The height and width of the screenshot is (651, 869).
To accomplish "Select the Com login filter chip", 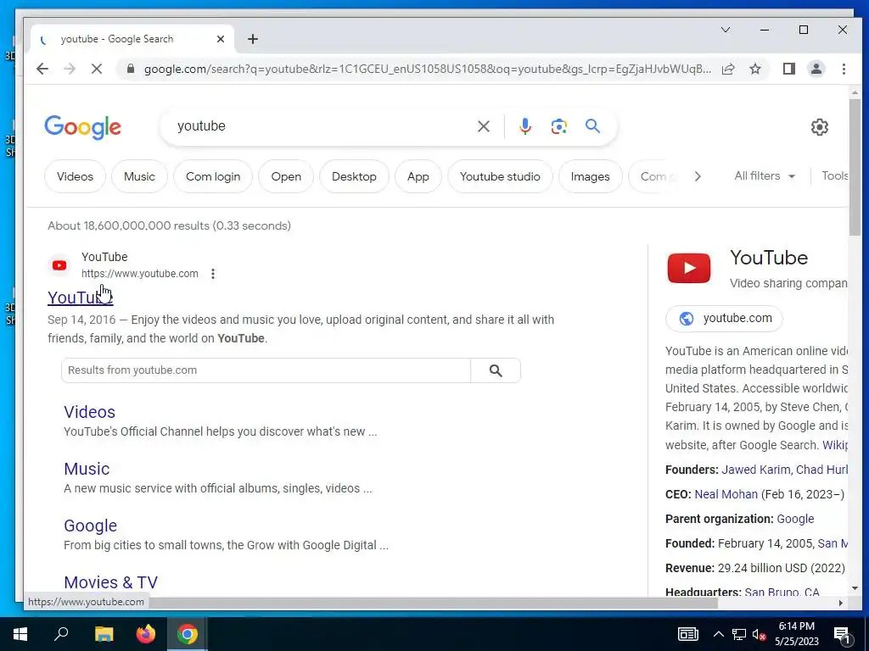I will (x=213, y=176).
